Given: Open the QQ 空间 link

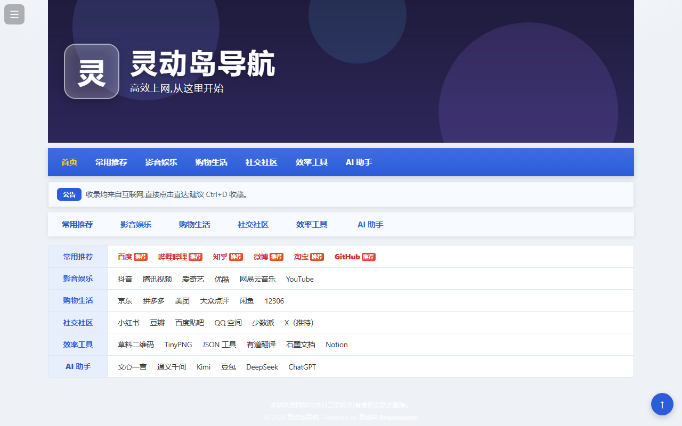Looking at the screenshot, I should pyautogui.click(x=228, y=323).
